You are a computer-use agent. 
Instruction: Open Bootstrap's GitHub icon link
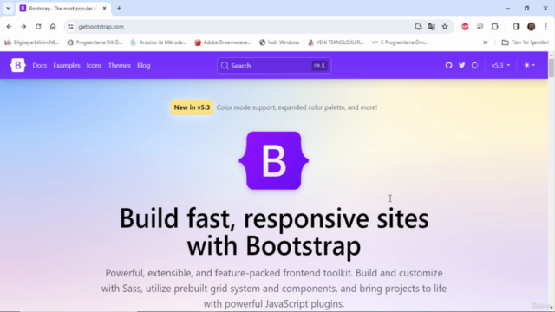coord(449,66)
